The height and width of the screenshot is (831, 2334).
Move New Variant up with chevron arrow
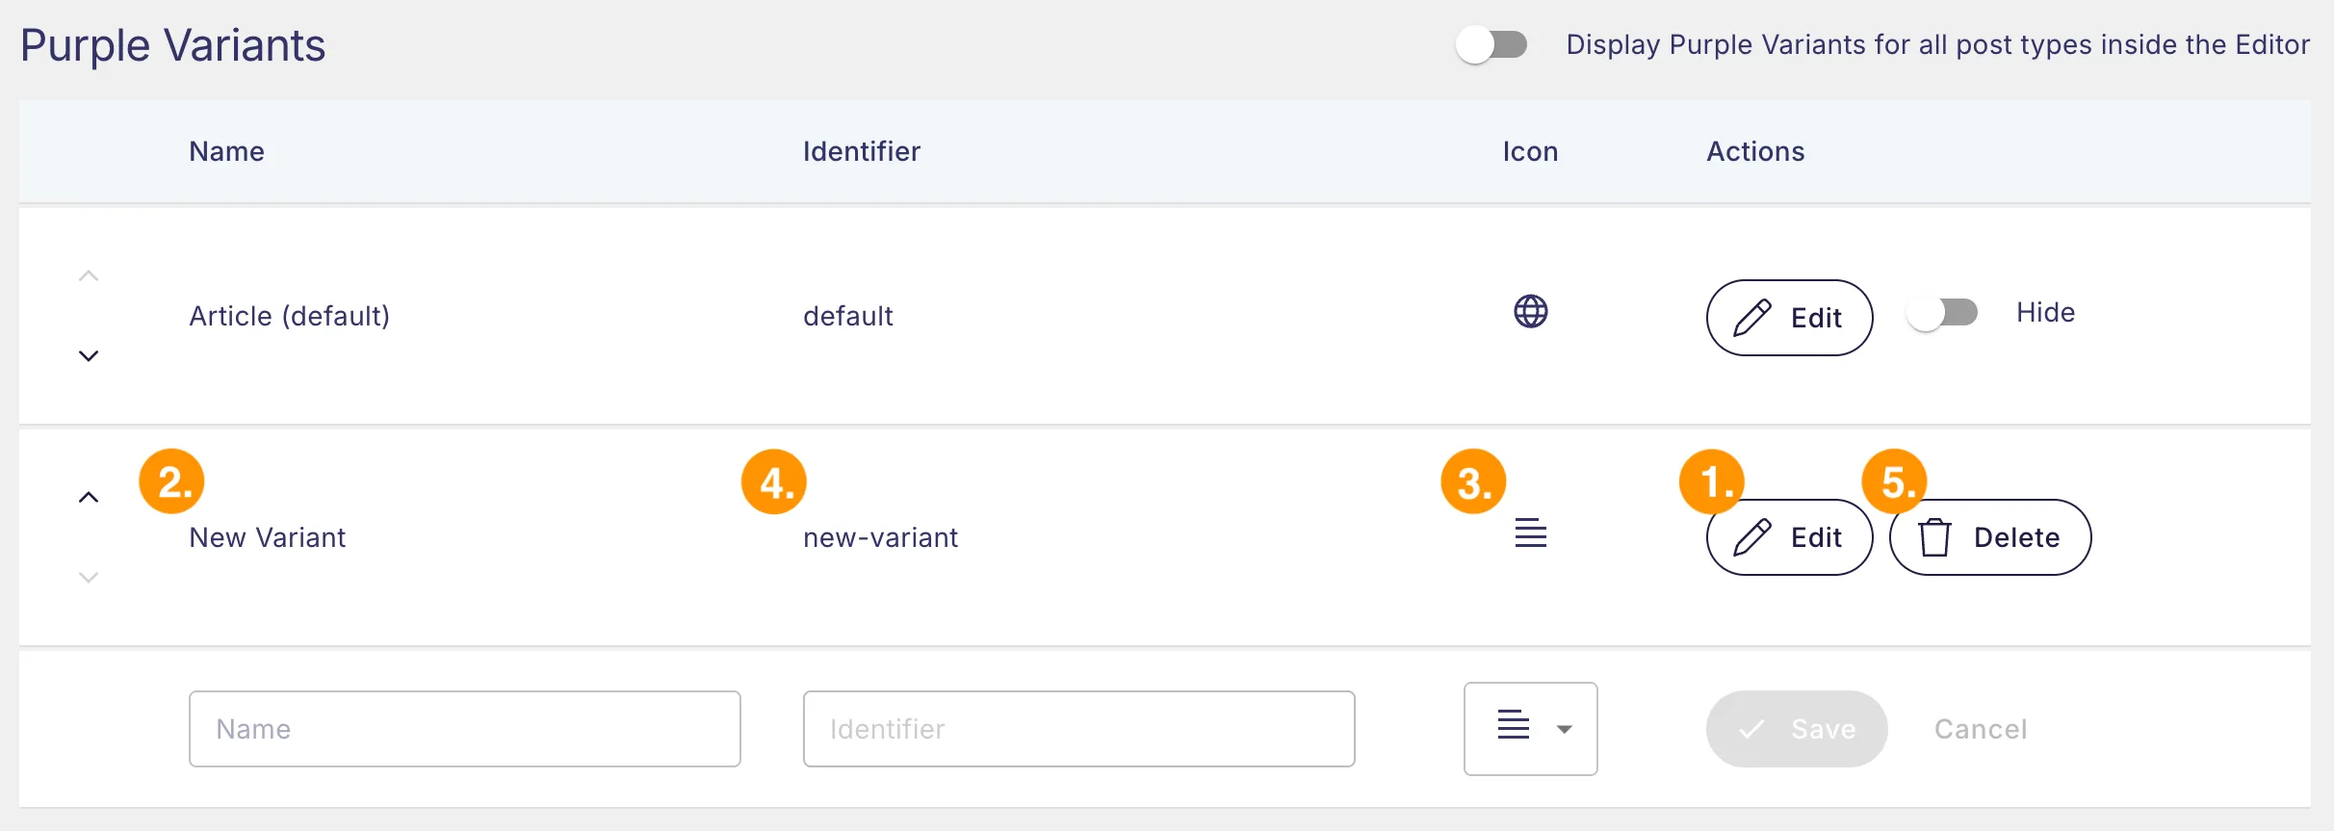(x=89, y=497)
